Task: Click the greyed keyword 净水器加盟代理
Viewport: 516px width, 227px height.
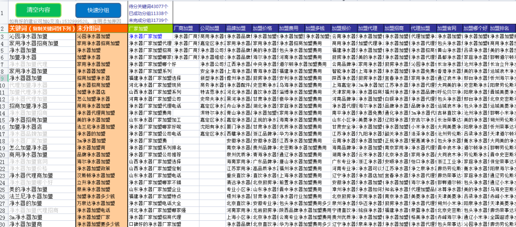Action: click(42, 64)
